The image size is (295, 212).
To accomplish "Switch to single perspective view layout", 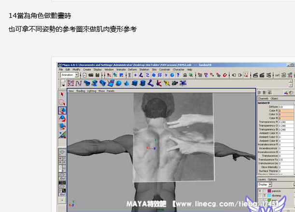I will (x=62, y=152).
